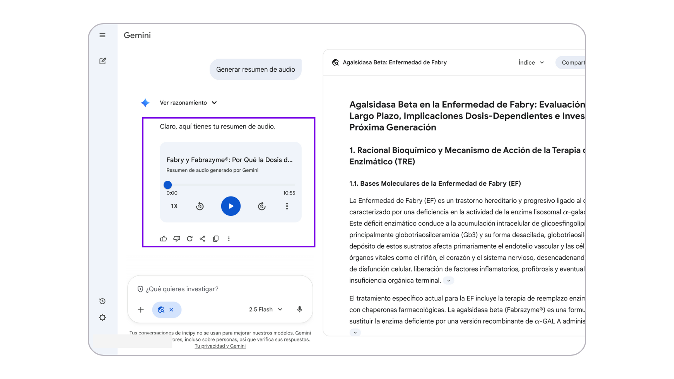
Task: Share the response via share icon
Action: pyautogui.click(x=203, y=239)
